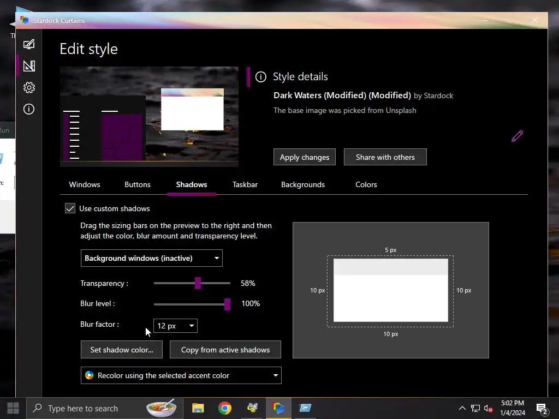This screenshot has width=559, height=419.
Task: Toggle Use custom shadows checkbox
Action: click(70, 208)
